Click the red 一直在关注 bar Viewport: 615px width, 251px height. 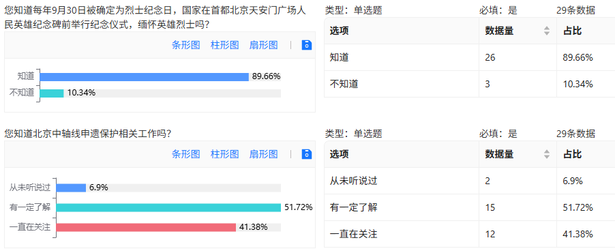(x=146, y=228)
